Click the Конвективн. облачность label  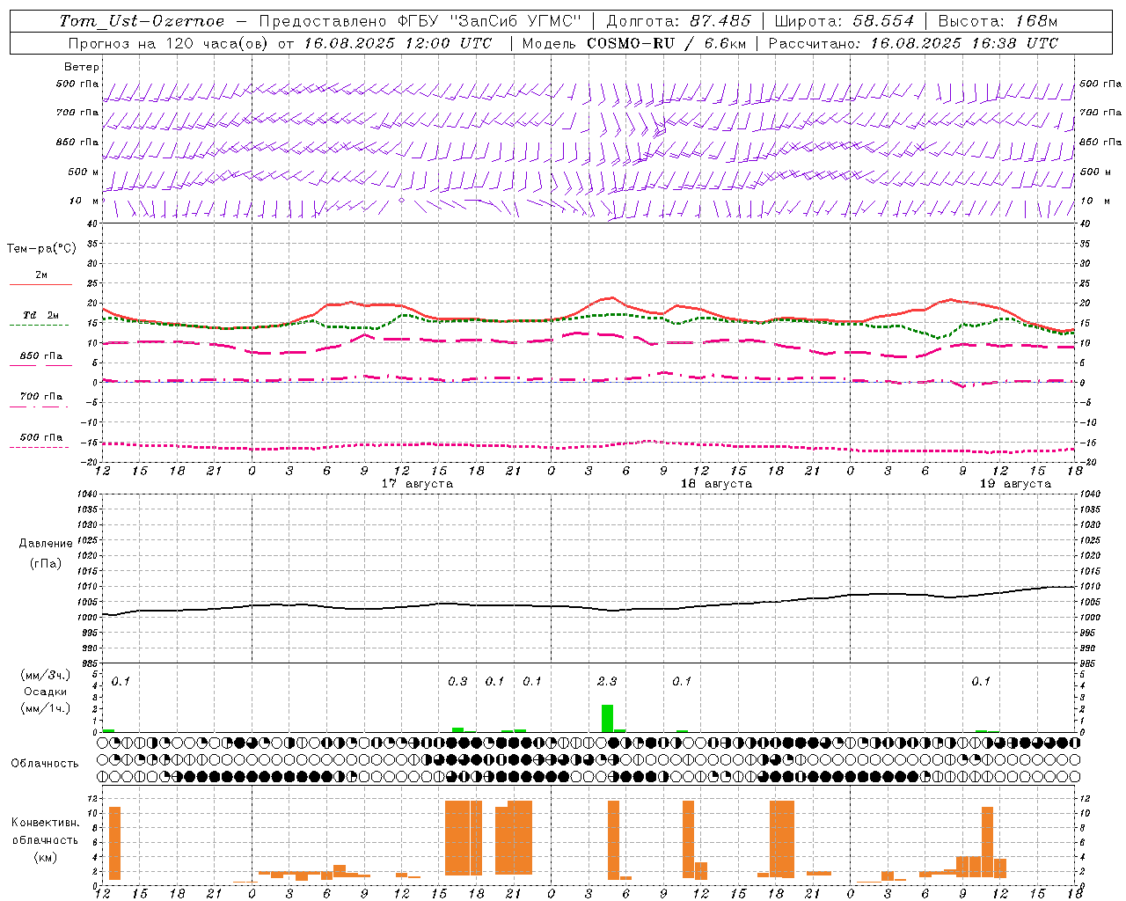(45, 831)
